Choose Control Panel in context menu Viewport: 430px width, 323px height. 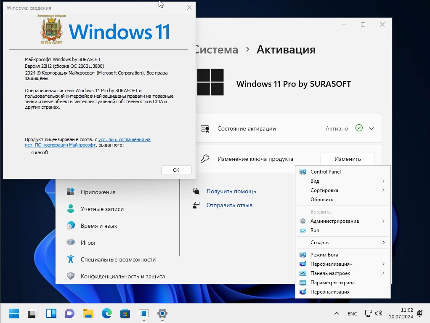pos(325,172)
